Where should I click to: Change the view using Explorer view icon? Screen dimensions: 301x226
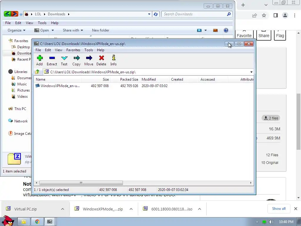pos(199,30)
